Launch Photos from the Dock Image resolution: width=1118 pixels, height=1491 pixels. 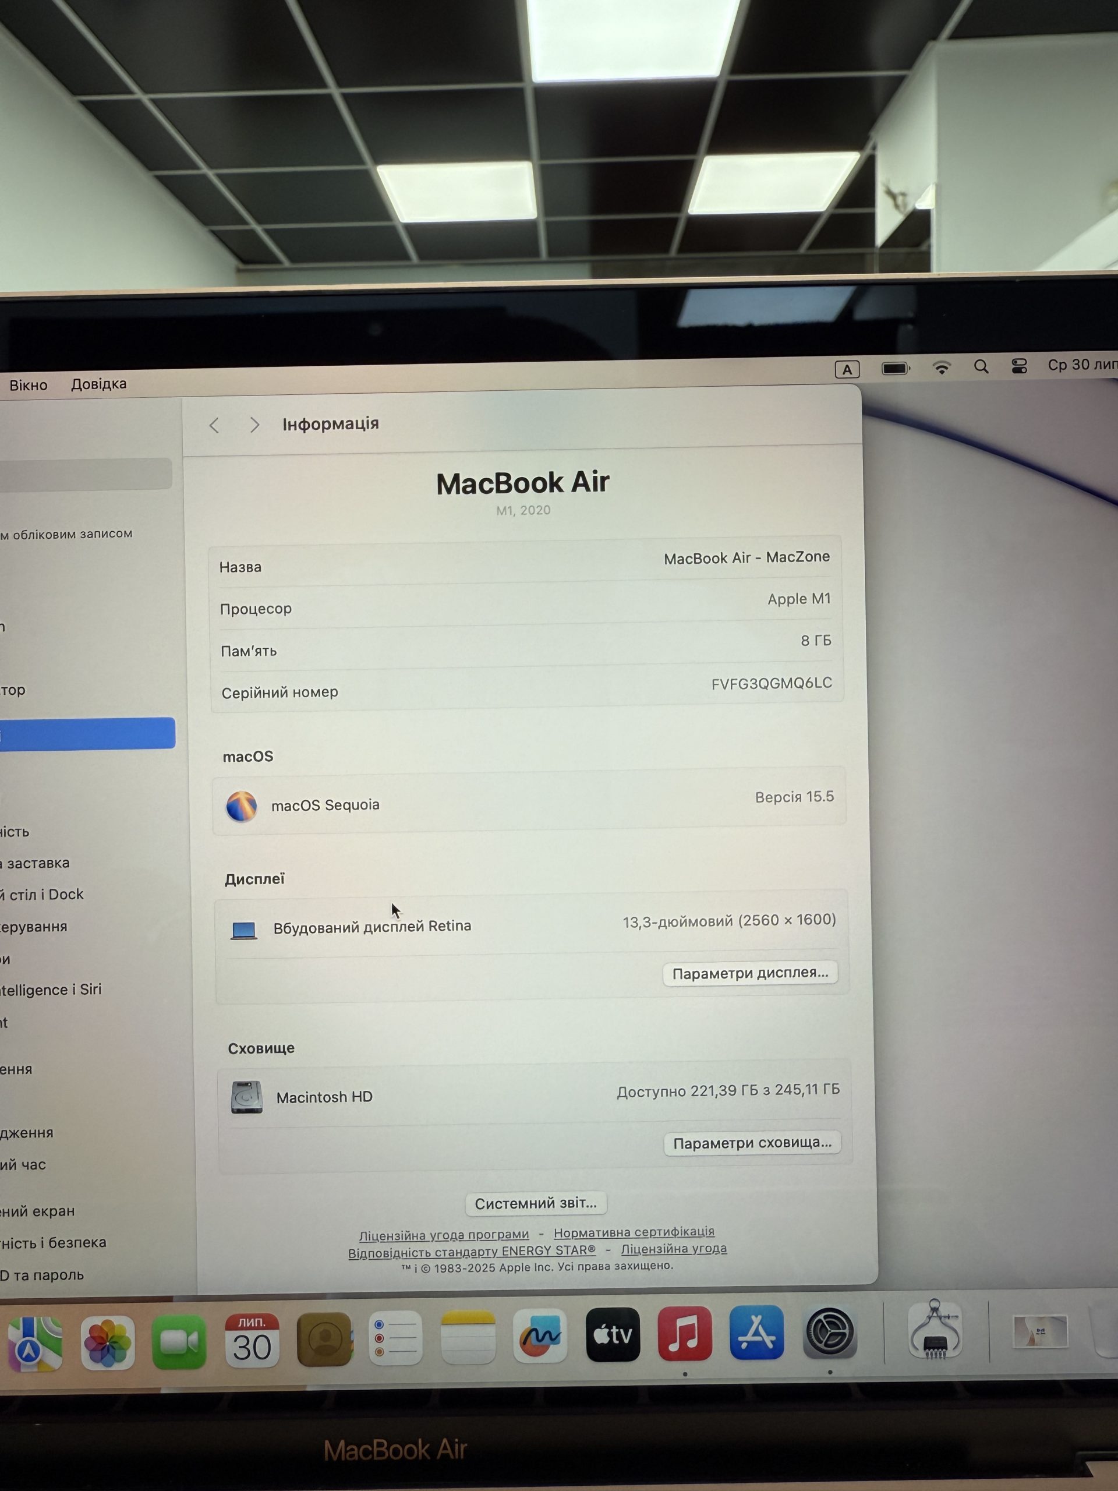pyautogui.click(x=107, y=1342)
